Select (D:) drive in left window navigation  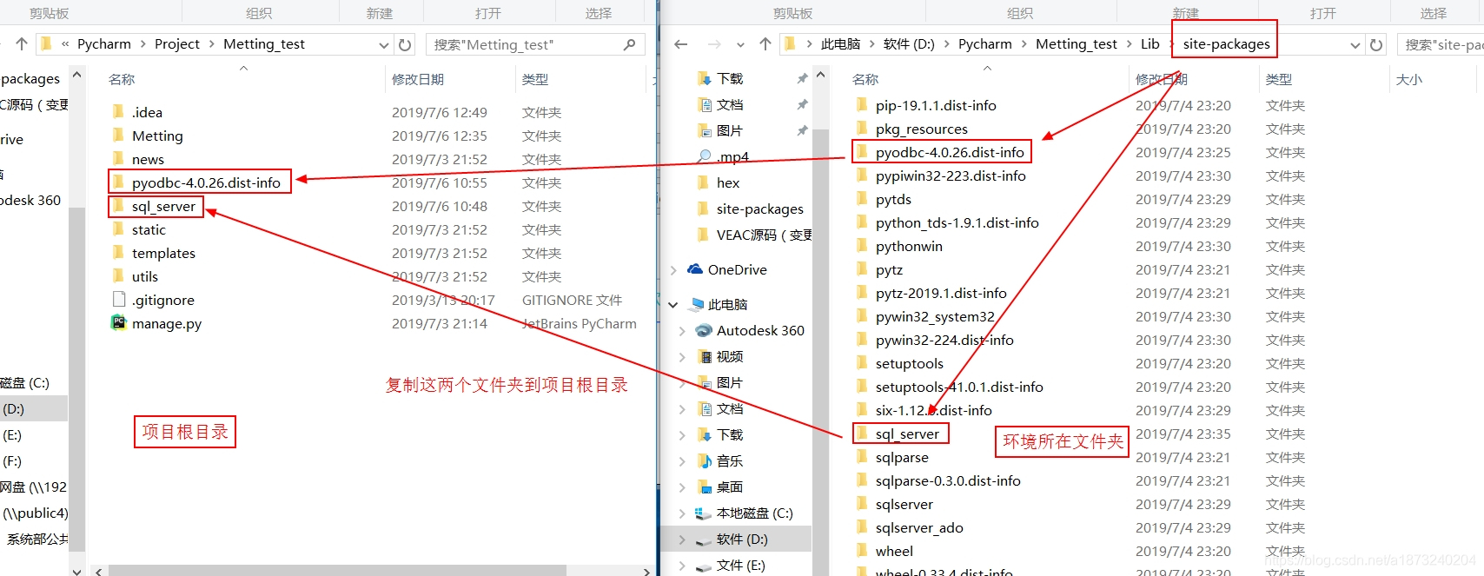click(33, 408)
